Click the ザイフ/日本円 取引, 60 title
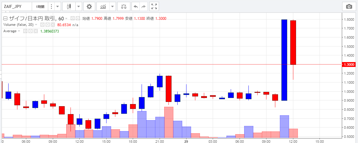 (36, 19)
